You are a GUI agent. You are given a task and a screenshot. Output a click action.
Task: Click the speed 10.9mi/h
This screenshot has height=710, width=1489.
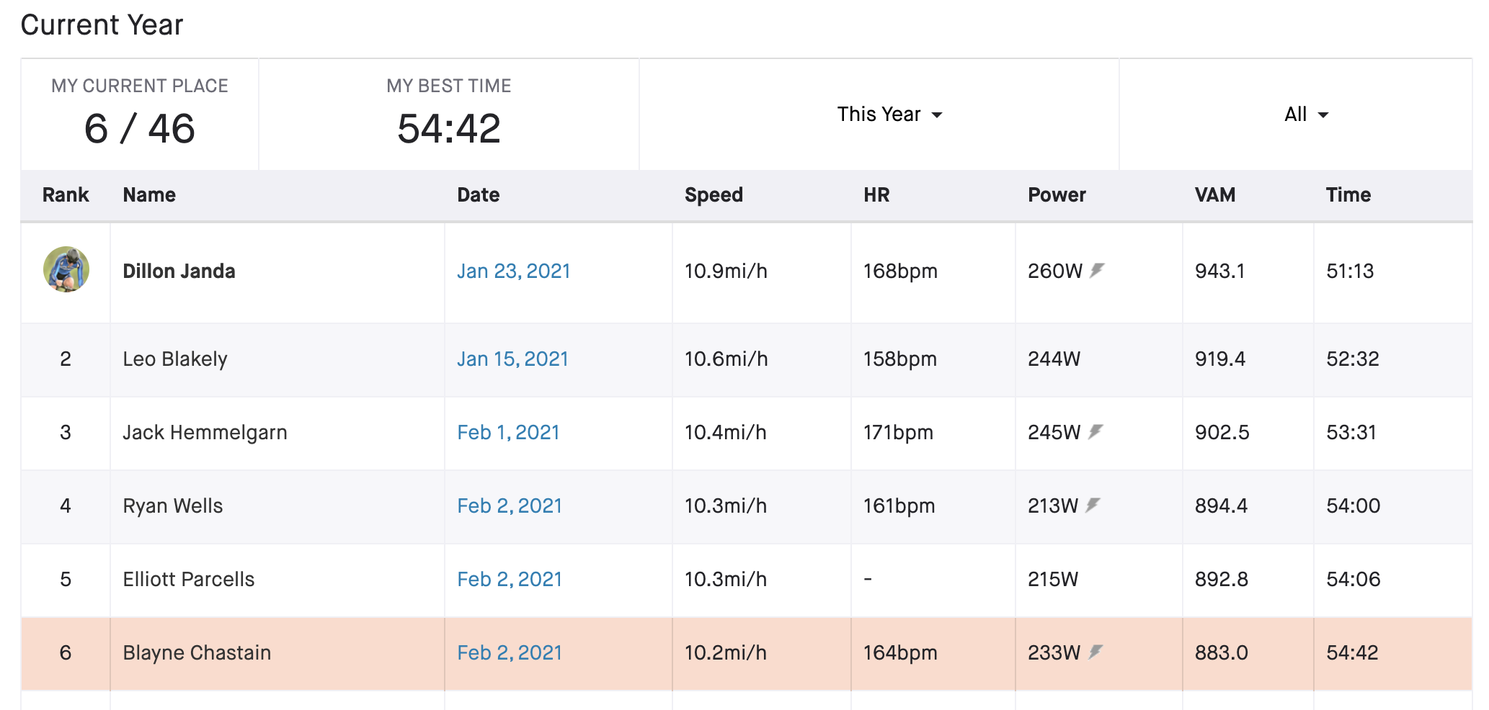pyautogui.click(x=726, y=271)
